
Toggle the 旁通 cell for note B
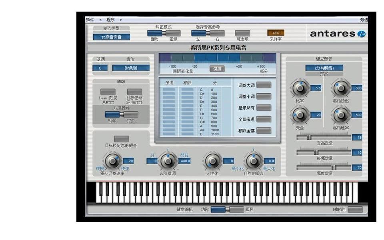click(169, 134)
